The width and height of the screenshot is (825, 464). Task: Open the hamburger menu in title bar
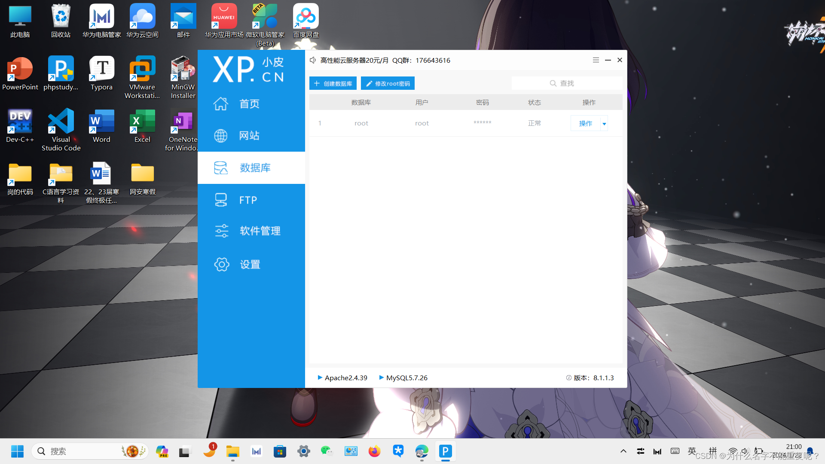[x=596, y=60]
